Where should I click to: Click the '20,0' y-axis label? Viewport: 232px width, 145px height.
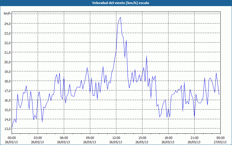point(7,62)
